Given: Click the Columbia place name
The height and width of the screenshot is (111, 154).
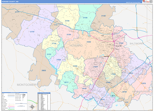Looking at the screenshot, I should tap(107, 56).
